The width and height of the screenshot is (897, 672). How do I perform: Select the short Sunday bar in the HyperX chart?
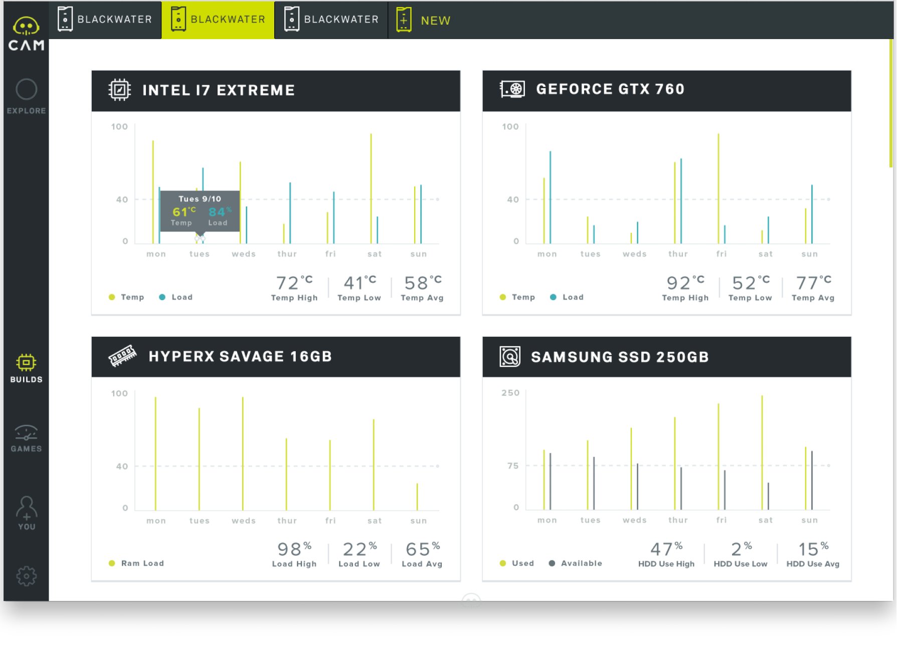tap(417, 497)
